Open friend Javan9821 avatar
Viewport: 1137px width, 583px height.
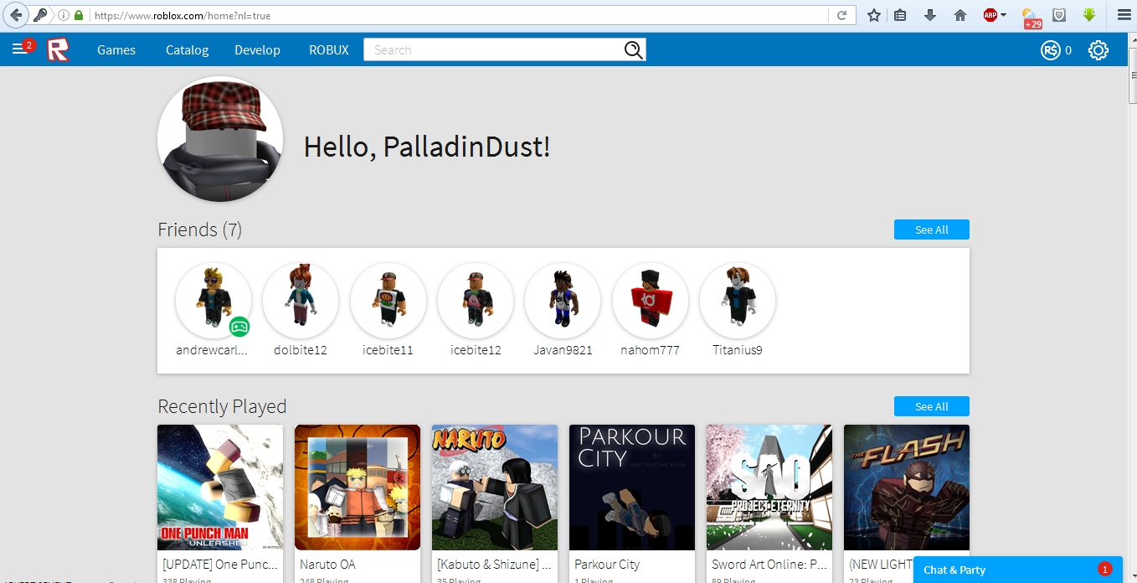click(x=563, y=301)
